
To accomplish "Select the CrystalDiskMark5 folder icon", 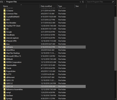I will 5,17.
